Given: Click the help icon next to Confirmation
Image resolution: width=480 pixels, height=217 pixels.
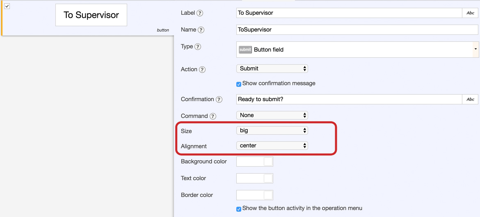Looking at the screenshot, I should [219, 99].
